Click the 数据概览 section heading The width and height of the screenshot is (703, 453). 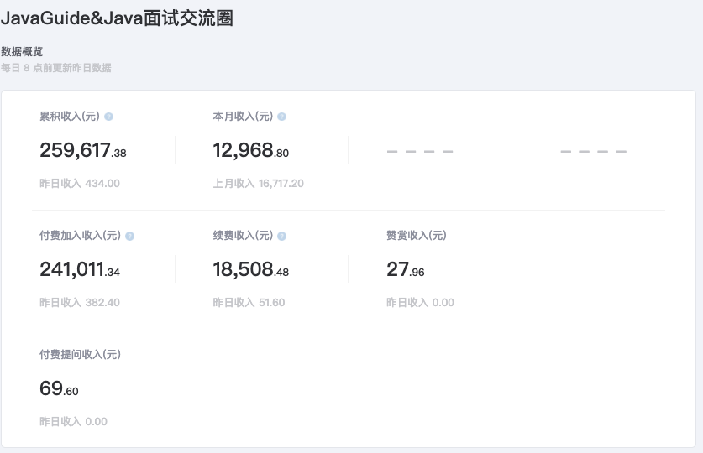pos(22,51)
